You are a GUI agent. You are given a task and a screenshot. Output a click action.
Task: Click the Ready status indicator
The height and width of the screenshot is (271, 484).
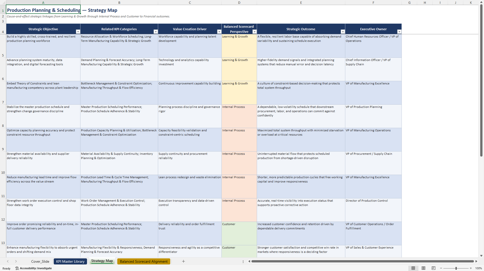click(7, 268)
